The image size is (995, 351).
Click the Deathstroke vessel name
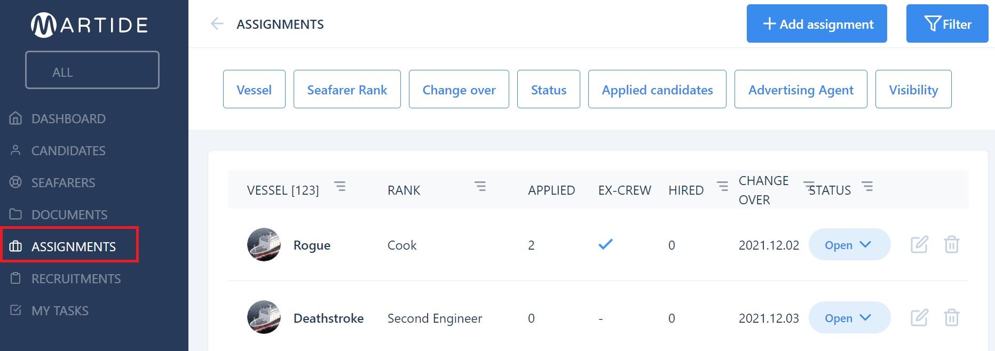point(328,318)
